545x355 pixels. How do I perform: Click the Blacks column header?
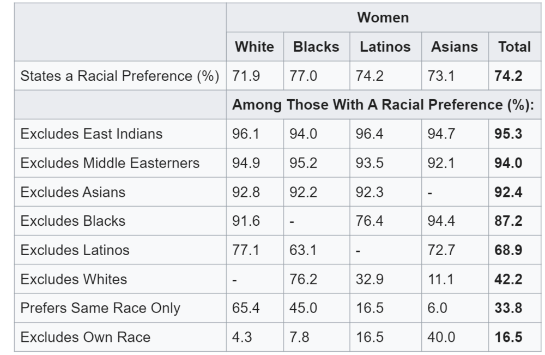click(x=316, y=47)
